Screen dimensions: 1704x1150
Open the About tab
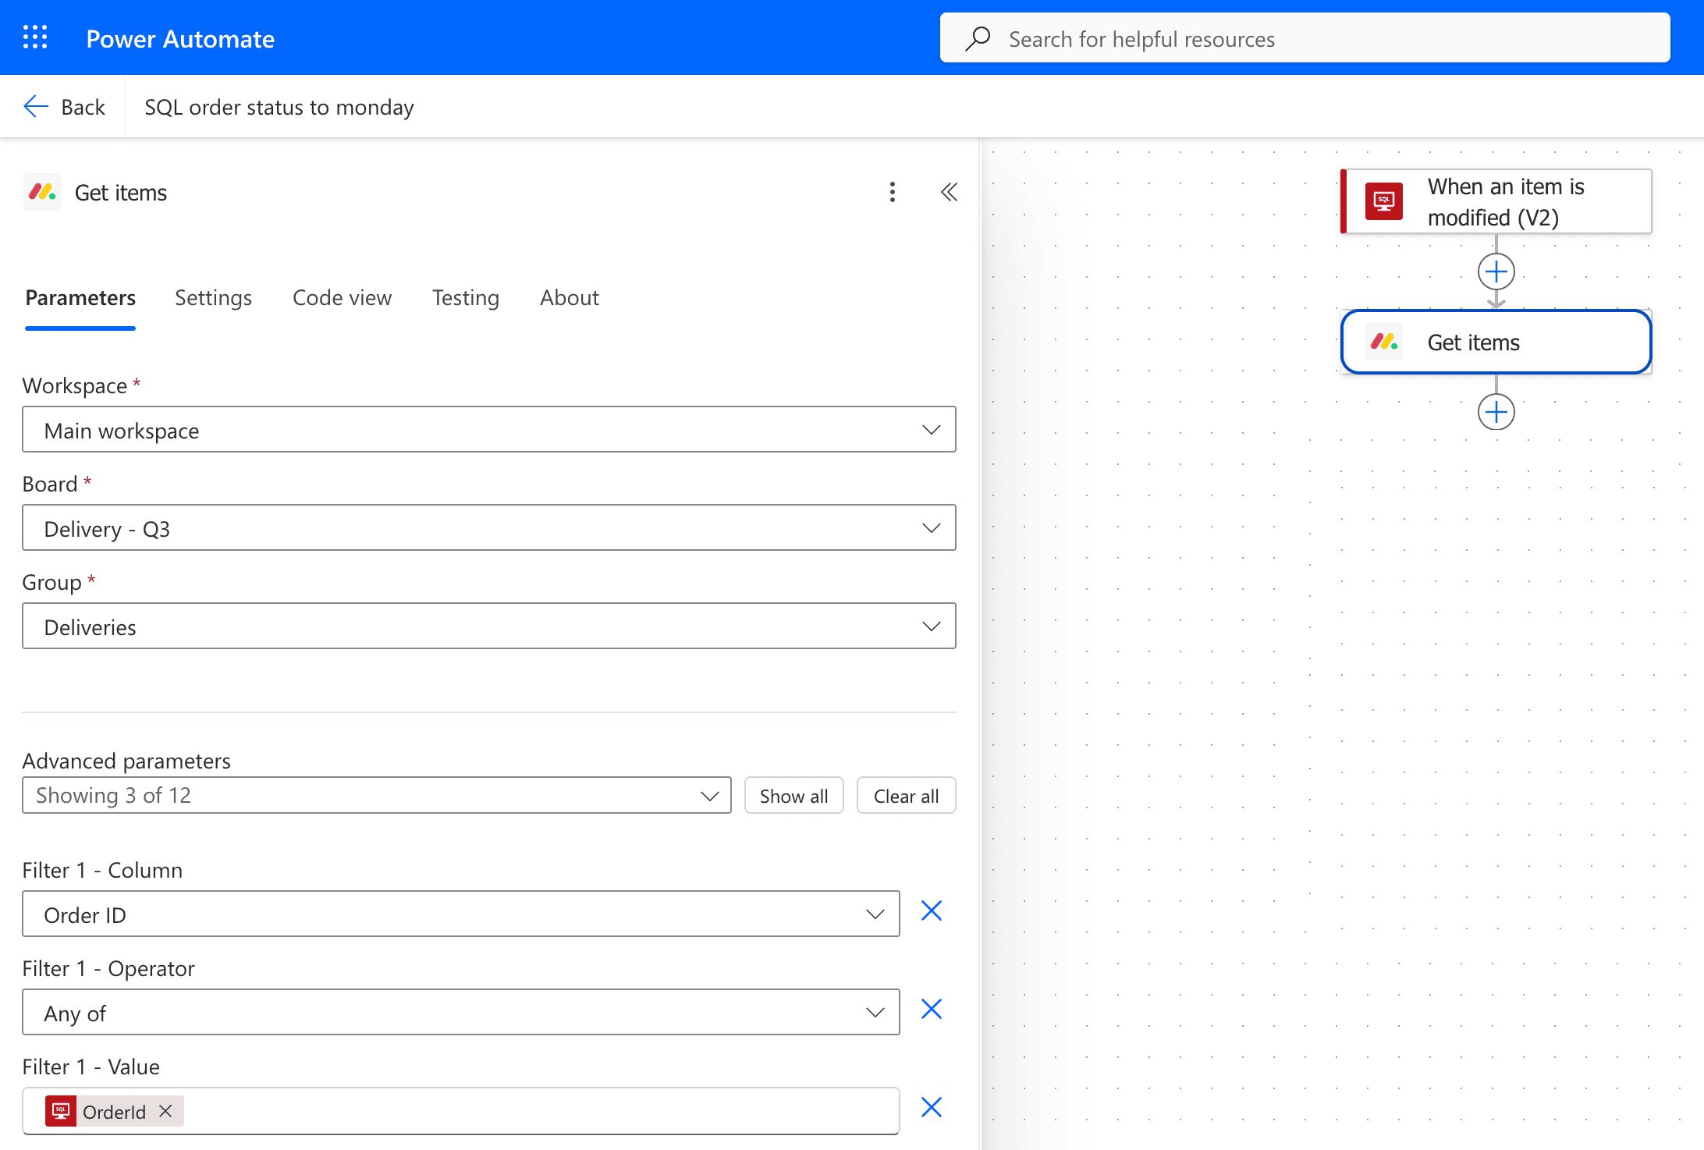pyautogui.click(x=570, y=298)
